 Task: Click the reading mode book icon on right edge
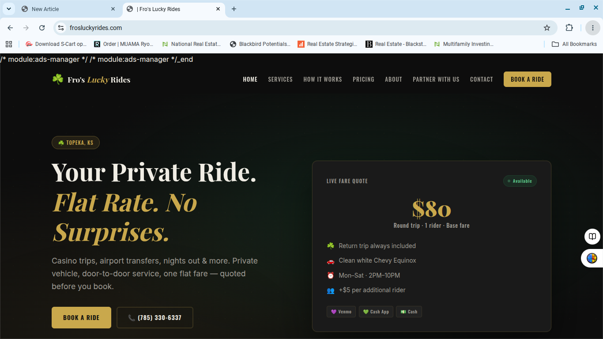pyautogui.click(x=592, y=237)
